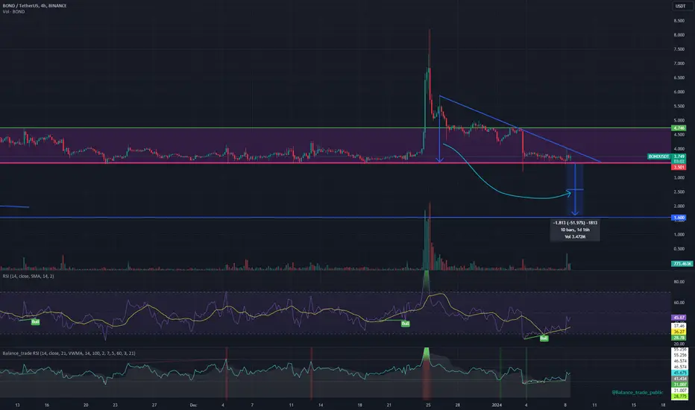Select the Vol · BOND indicator legend
This screenshot has width=695, height=410.
coord(13,11)
